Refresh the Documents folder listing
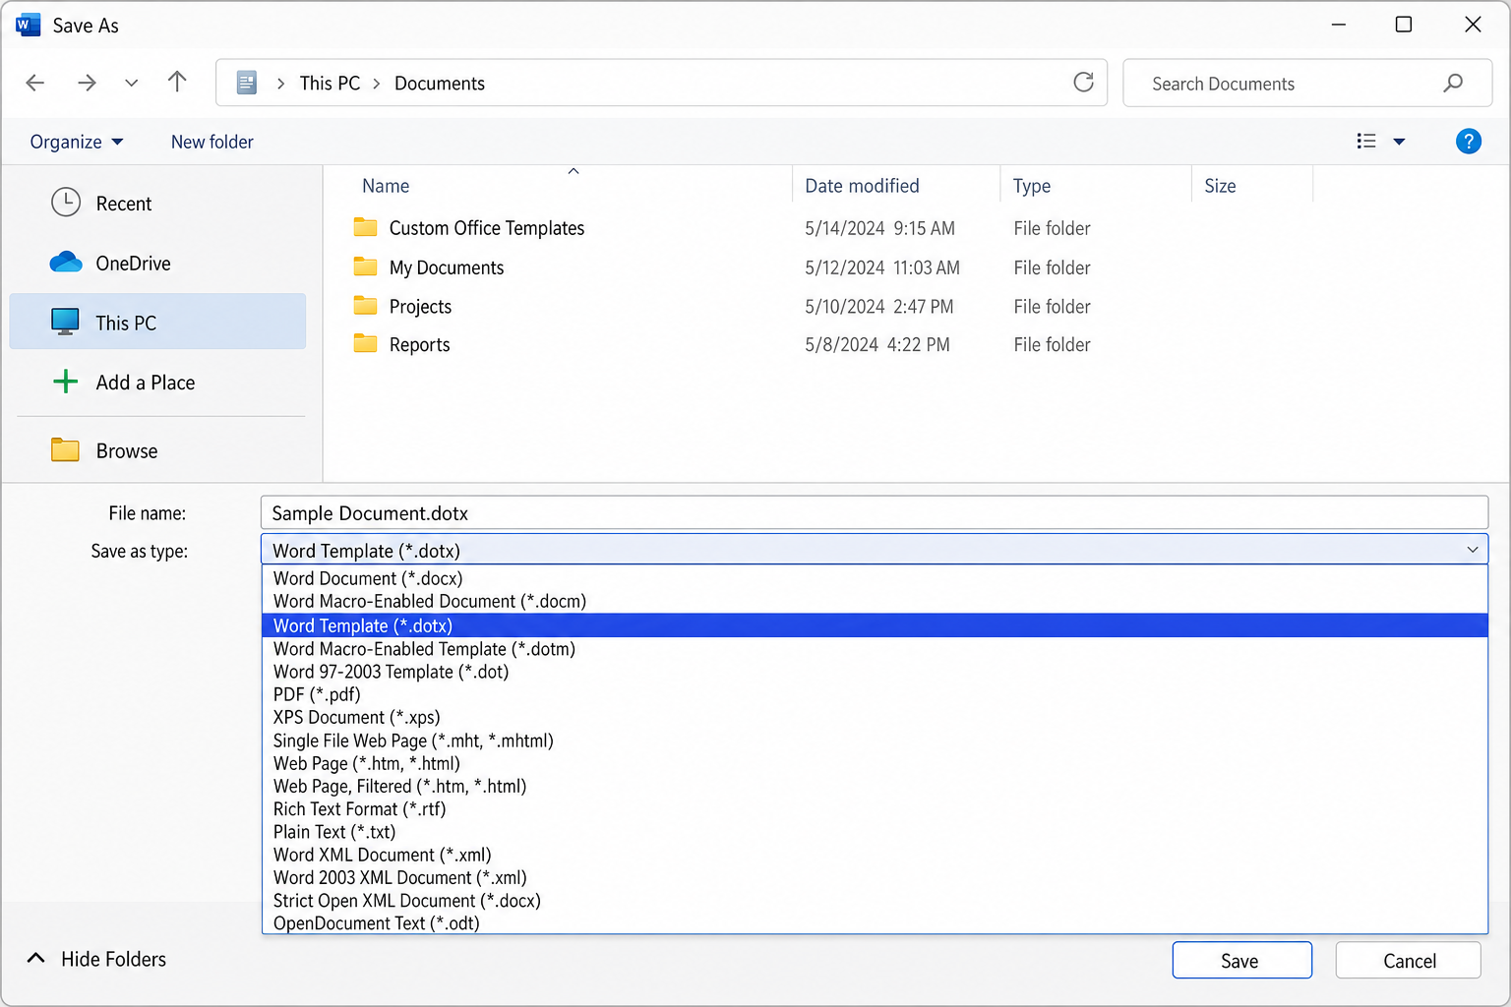1511x1007 pixels. point(1083,83)
